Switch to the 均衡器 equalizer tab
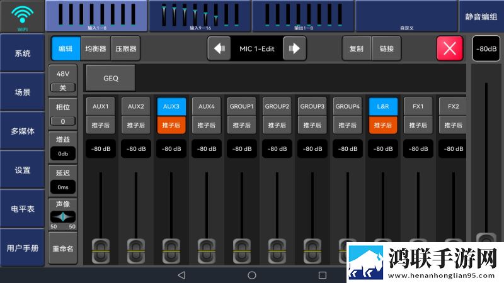 (x=96, y=48)
